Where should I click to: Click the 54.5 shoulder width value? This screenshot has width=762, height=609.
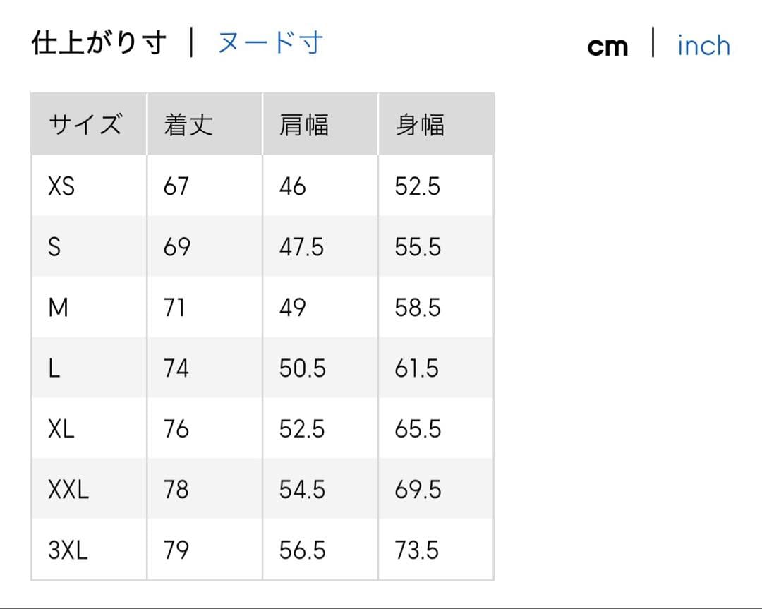tap(302, 490)
